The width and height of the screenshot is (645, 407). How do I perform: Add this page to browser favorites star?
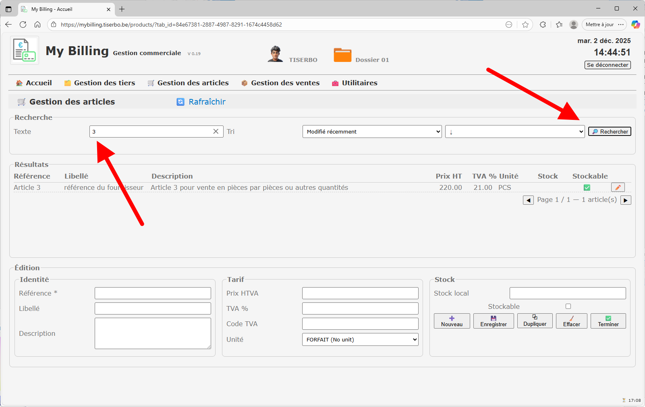525,25
